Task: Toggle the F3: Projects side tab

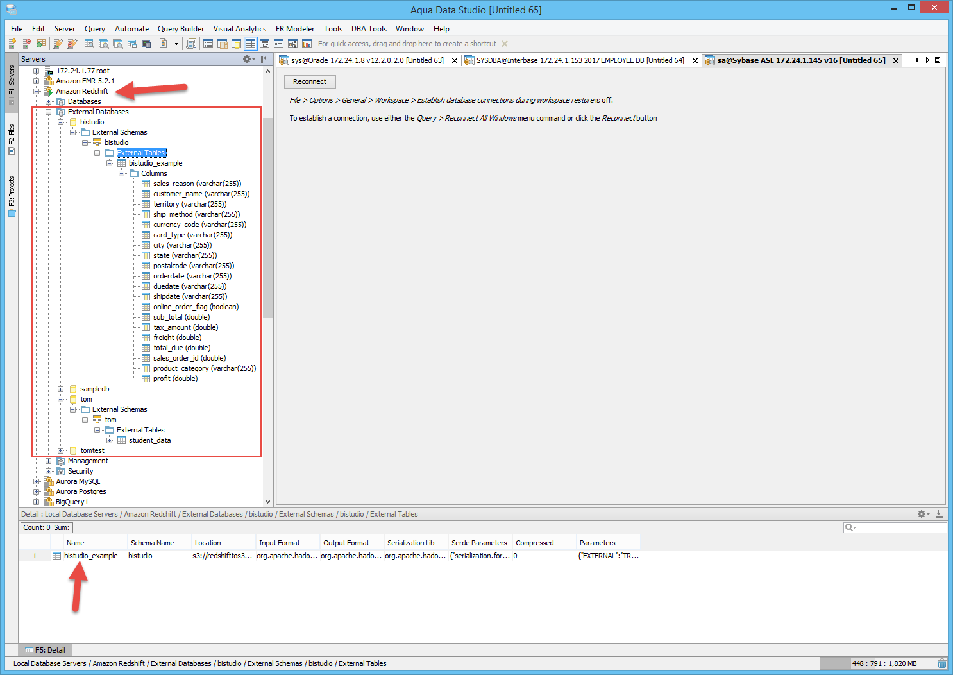Action: (12, 196)
